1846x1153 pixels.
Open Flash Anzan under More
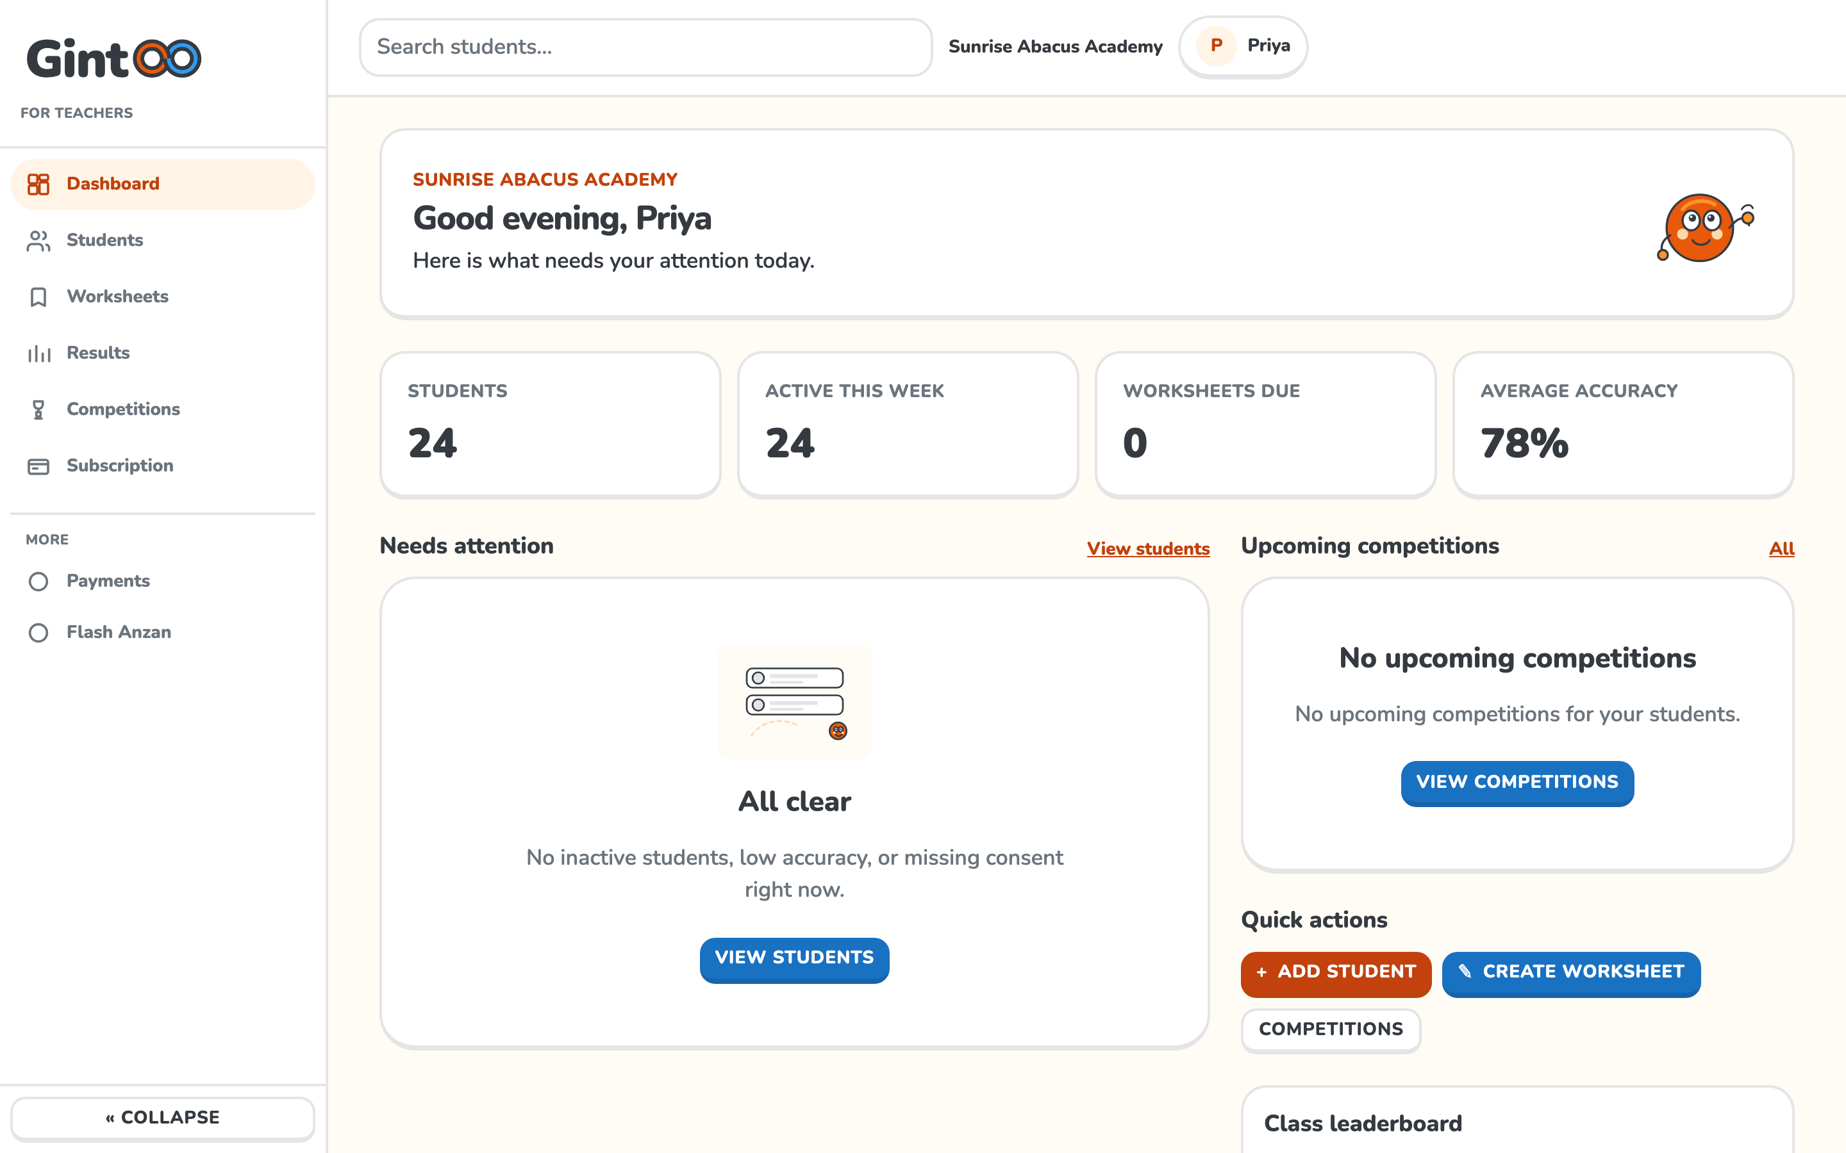[162, 632]
